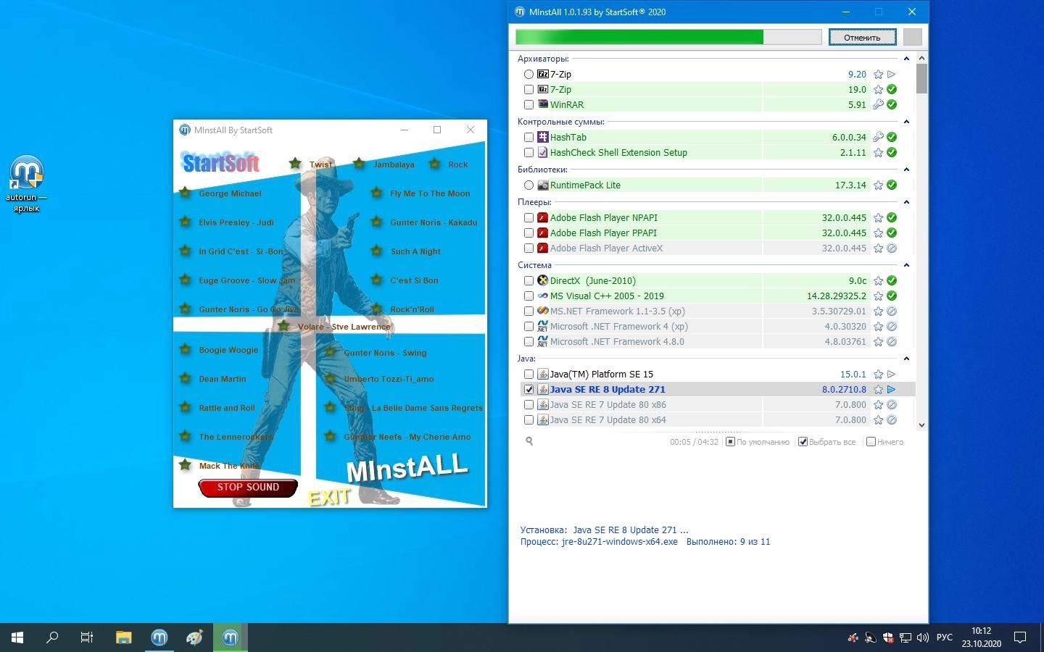Select the 7-Zip 9.20 radio button
Viewport: 1044px width, 652px height.
coord(529,74)
